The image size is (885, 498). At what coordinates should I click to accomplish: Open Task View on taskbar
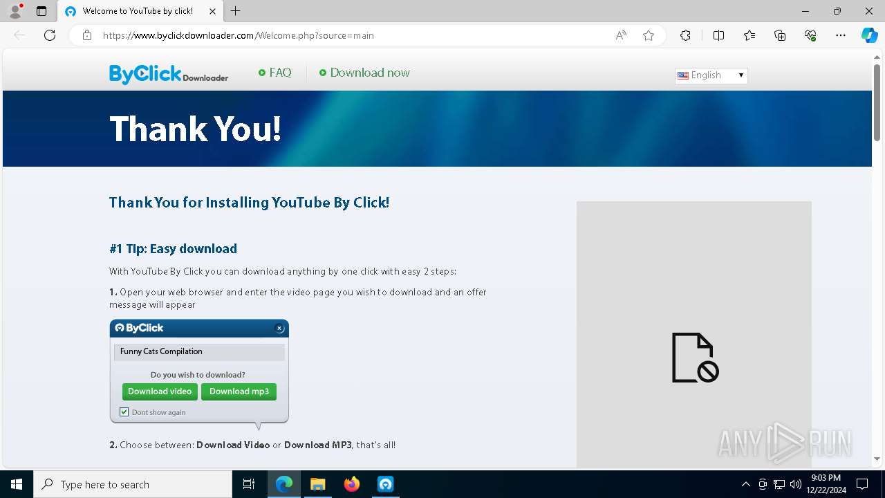point(249,484)
